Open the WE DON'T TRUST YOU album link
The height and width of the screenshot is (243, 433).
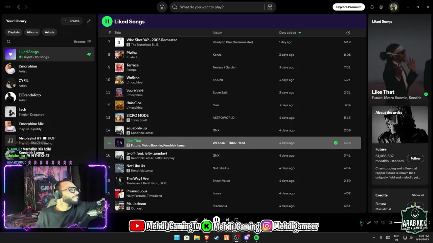(229, 143)
